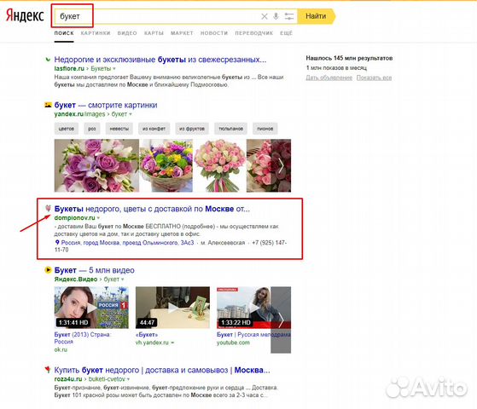
Task: Select the невесты image filter chip
Action: (119, 129)
